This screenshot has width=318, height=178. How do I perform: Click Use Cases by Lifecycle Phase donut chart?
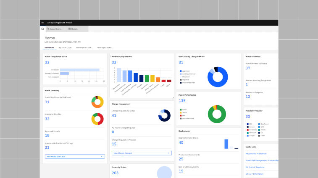point(218,77)
